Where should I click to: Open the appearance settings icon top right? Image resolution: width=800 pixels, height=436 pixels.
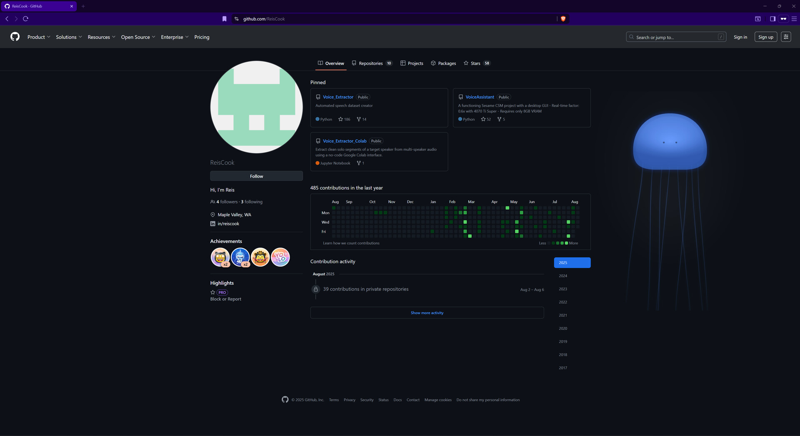pos(786,37)
